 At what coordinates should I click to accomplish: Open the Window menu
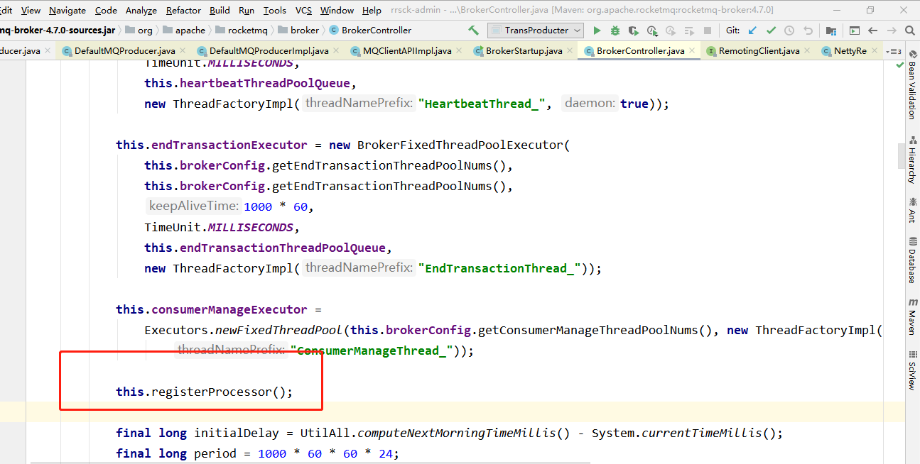(x=337, y=10)
